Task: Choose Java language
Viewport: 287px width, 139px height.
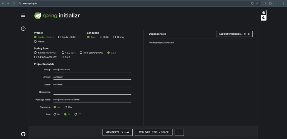Action: point(91,37)
